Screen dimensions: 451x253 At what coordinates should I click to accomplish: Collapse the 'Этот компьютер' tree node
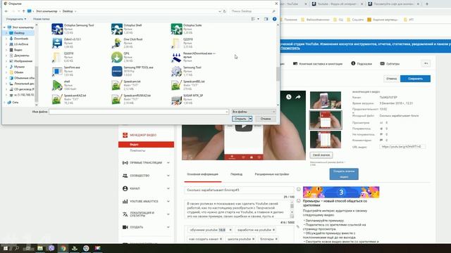pos(4,27)
